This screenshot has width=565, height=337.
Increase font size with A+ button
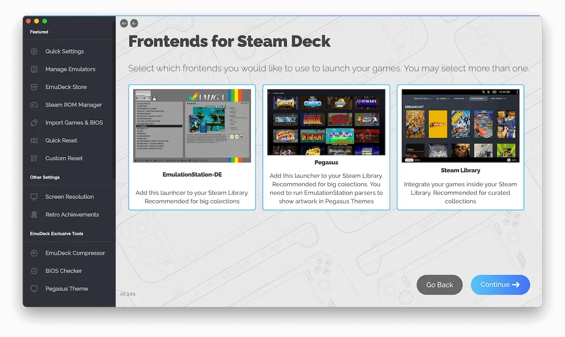coord(124,23)
